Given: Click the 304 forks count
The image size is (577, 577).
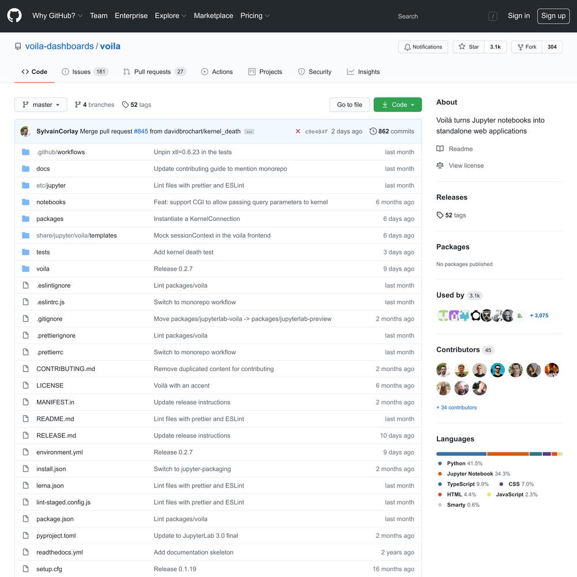Looking at the screenshot, I should [x=552, y=47].
